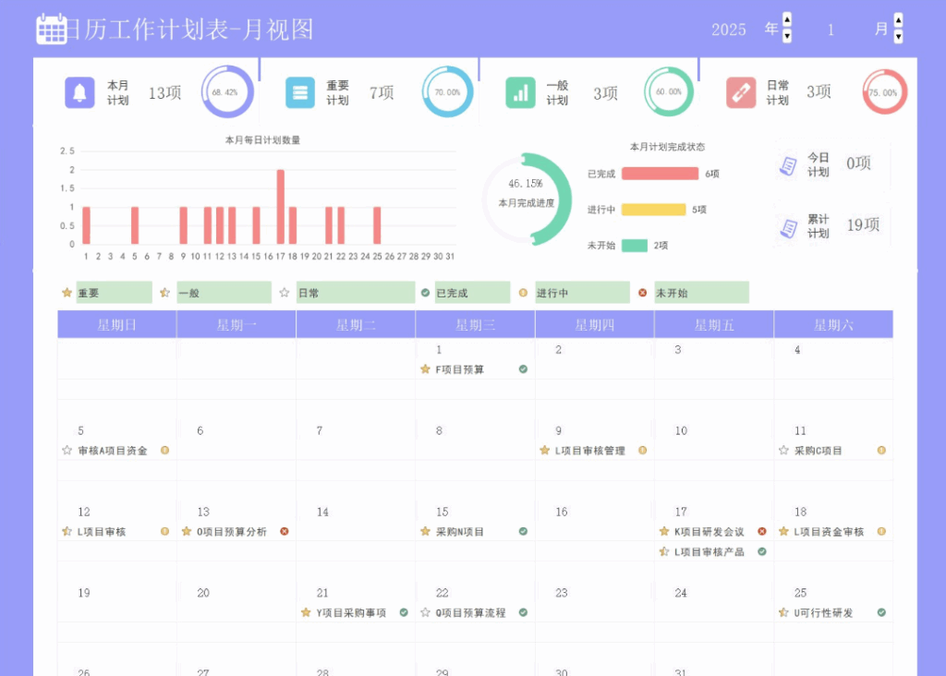Increase the year with the up arrow
The width and height of the screenshot is (946, 676).
pyautogui.click(x=787, y=20)
